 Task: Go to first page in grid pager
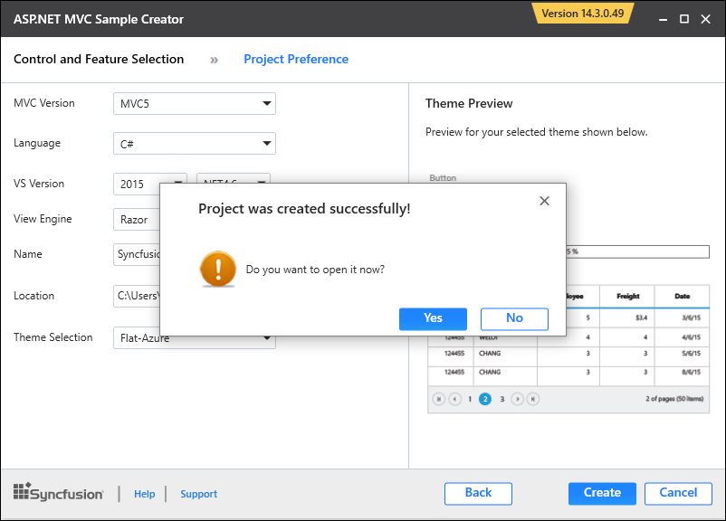tap(440, 398)
